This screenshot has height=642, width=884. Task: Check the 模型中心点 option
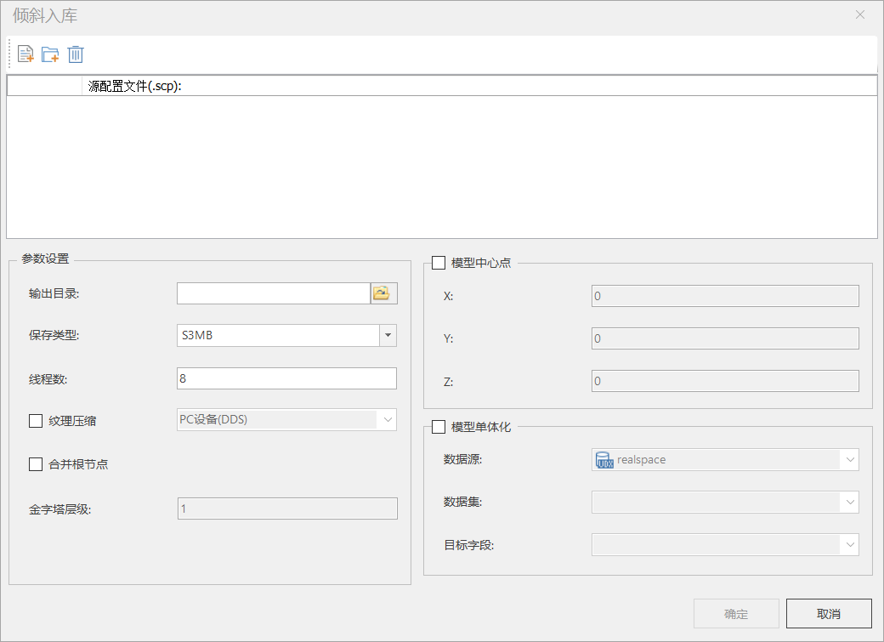pyautogui.click(x=439, y=263)
